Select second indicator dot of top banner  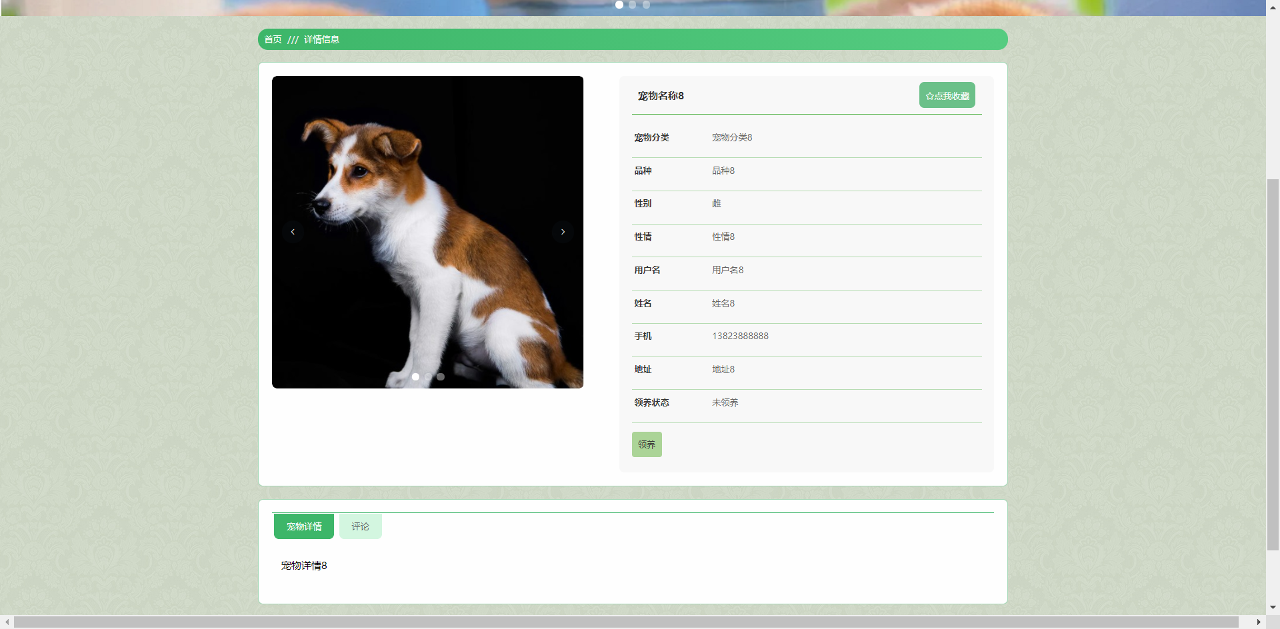[633, 5]
